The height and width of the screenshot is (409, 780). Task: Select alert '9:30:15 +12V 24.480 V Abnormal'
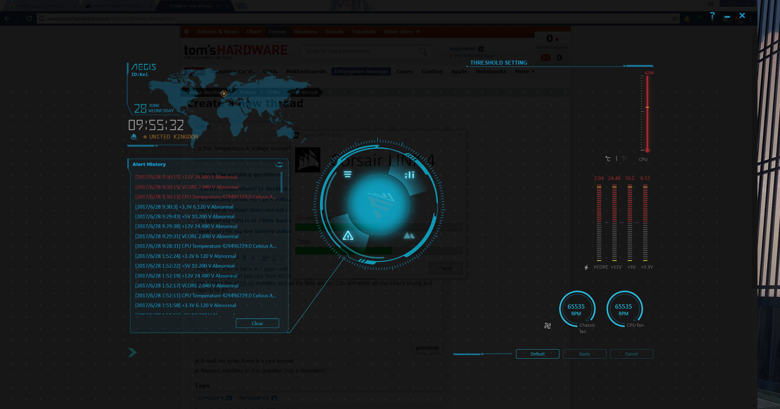[x=186, y=177]
